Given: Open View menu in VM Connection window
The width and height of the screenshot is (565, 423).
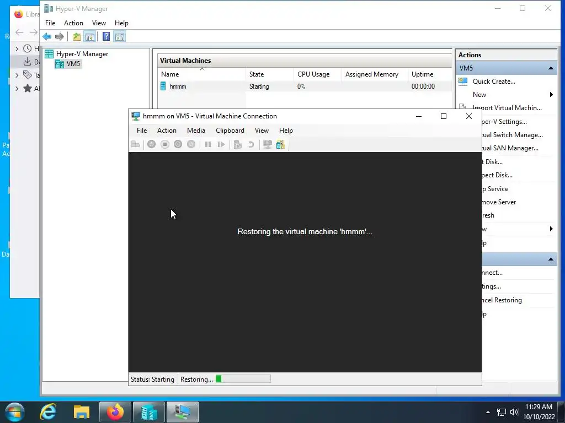Looking at the screenshot, I should pyautogui.click(x=262, y=131).
